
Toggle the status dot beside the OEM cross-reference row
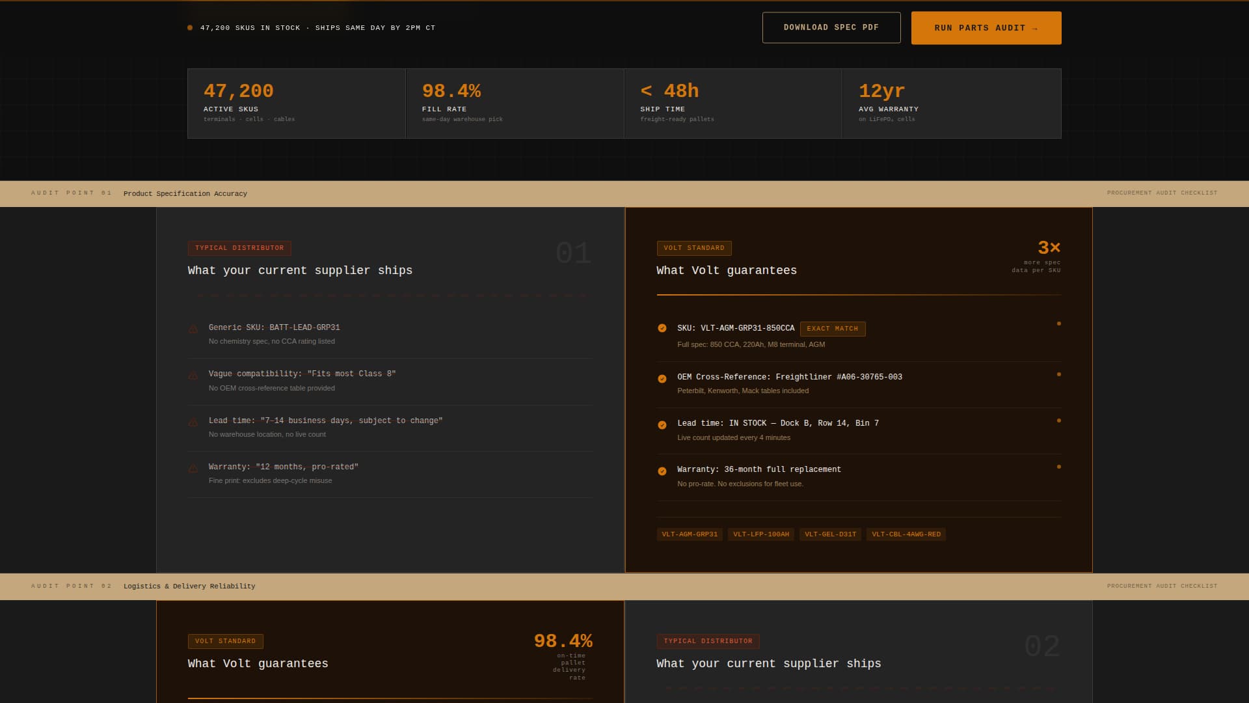click(x=1060, y=374)
